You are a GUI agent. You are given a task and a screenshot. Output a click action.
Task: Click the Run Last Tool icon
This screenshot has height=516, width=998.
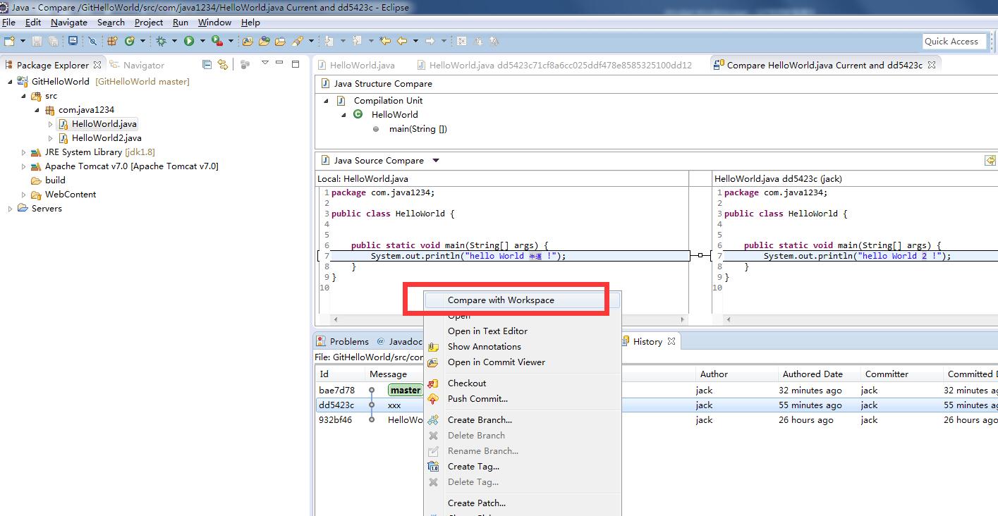pyautogui.click(x=217, y=42)
